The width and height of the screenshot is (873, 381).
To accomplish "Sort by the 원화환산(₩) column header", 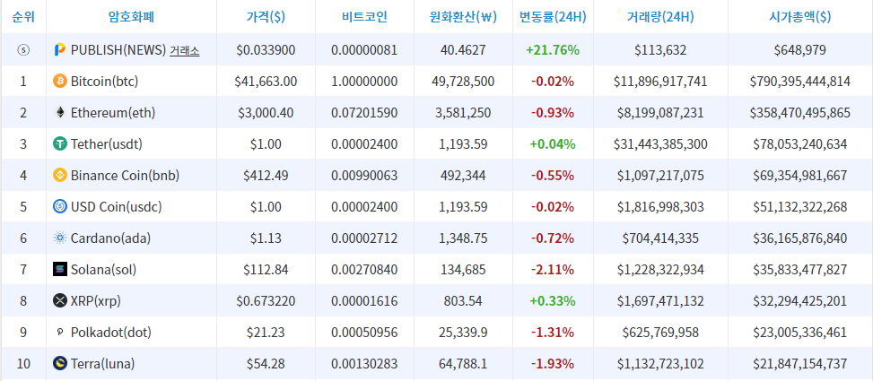I will click(x=463, y=17).
